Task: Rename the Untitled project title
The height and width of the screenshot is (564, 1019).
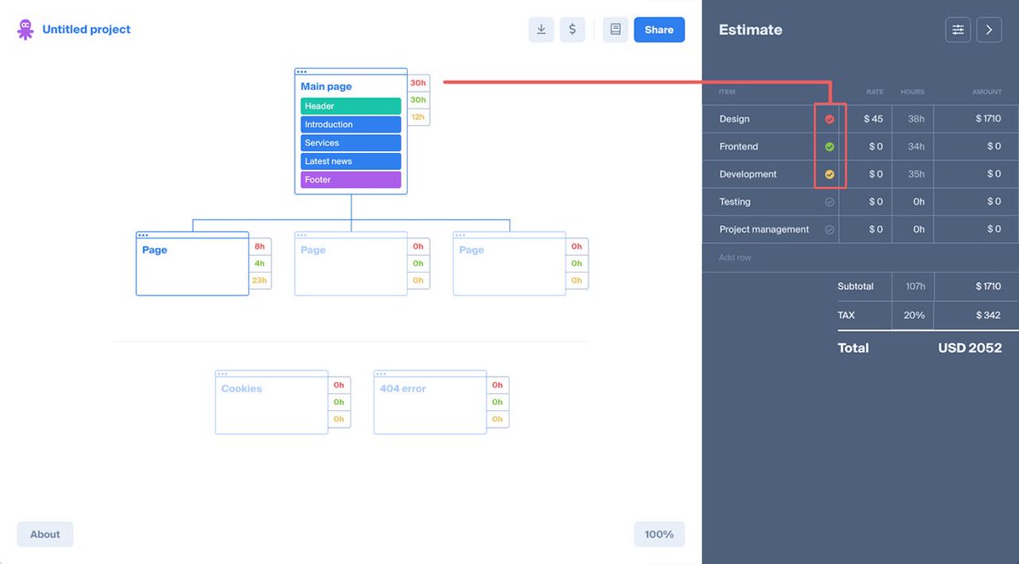Action: pyautogui.click(x=87, y=30)
